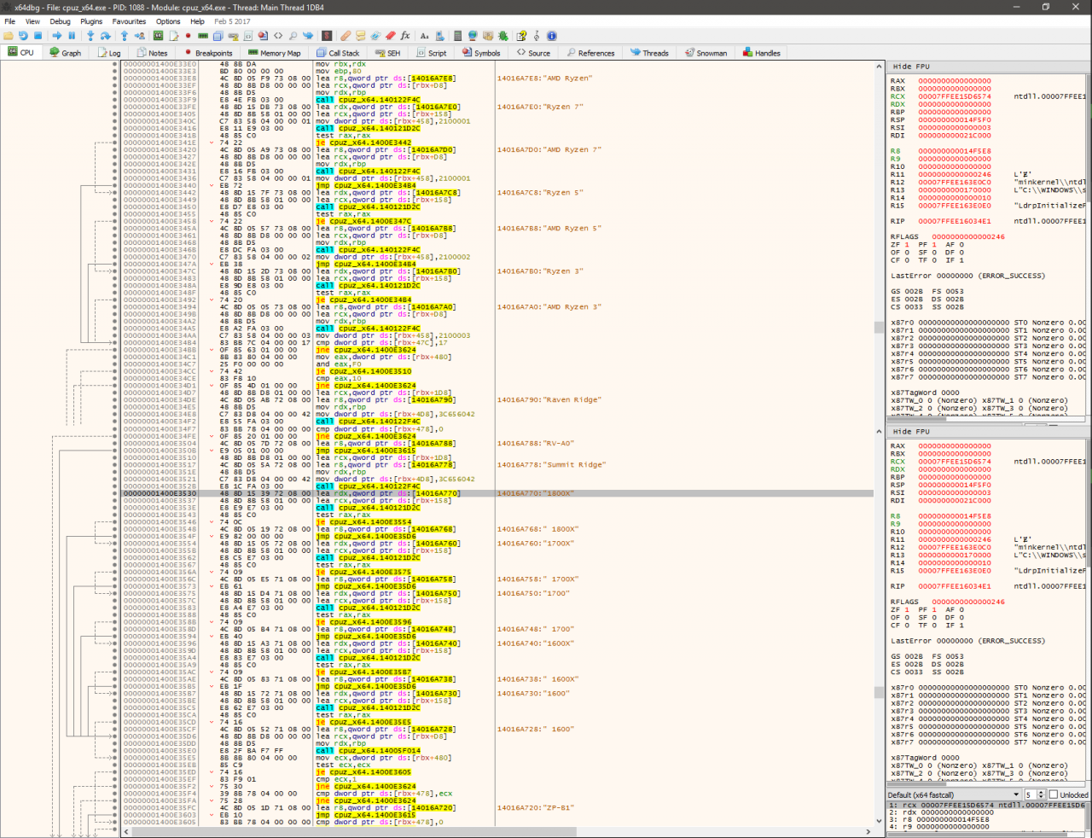Toggle the Unlocked checkbox
Screen dimensions: 1092x838
(x=1053, y=794)
